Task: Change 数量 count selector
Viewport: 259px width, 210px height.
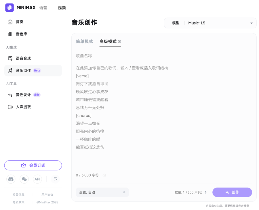Action: [x=191, y=192]
